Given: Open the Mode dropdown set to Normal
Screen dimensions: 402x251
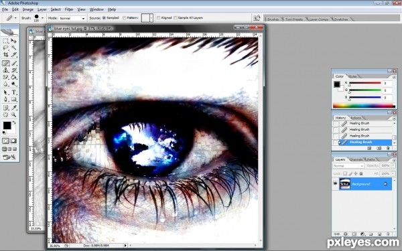Looking at the screenshot, I should [72, 18].
